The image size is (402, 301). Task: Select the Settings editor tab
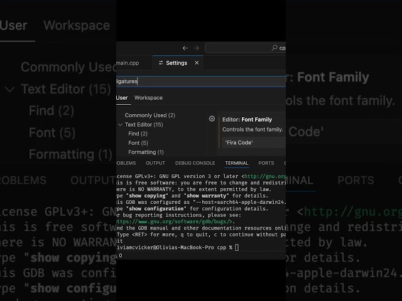coord(177,63)
